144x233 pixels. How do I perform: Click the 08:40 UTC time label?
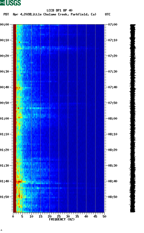(113, 181)
